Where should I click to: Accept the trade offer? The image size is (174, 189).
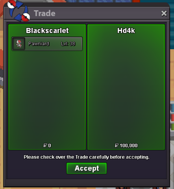pos(87,169)
